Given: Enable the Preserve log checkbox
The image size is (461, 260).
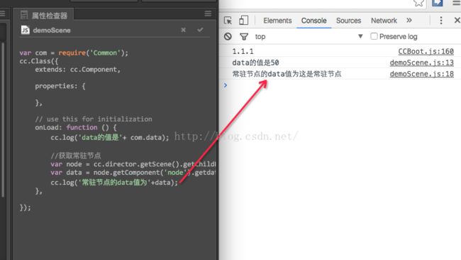Looking at the screenshot, I should 374,36.
